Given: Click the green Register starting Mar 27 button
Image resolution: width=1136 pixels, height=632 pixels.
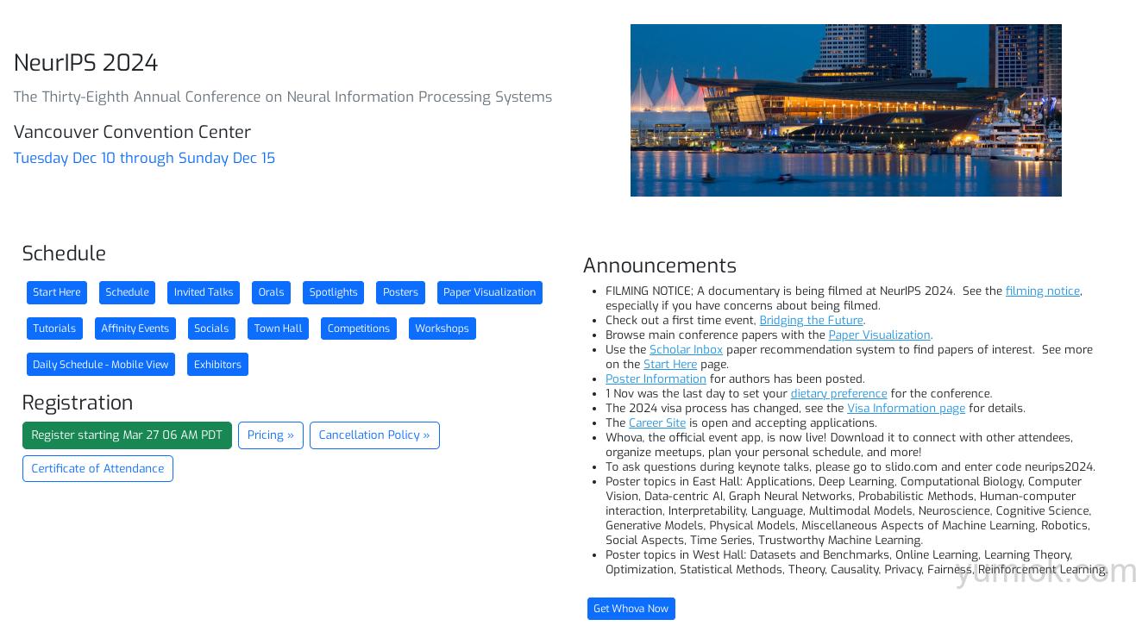Looking at the screenshot, I should (x=127, y=435).
